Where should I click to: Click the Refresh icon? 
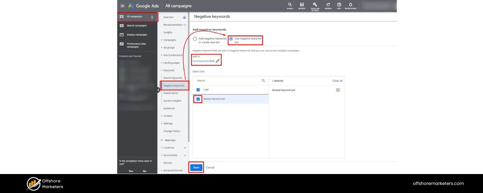point(328,5)
